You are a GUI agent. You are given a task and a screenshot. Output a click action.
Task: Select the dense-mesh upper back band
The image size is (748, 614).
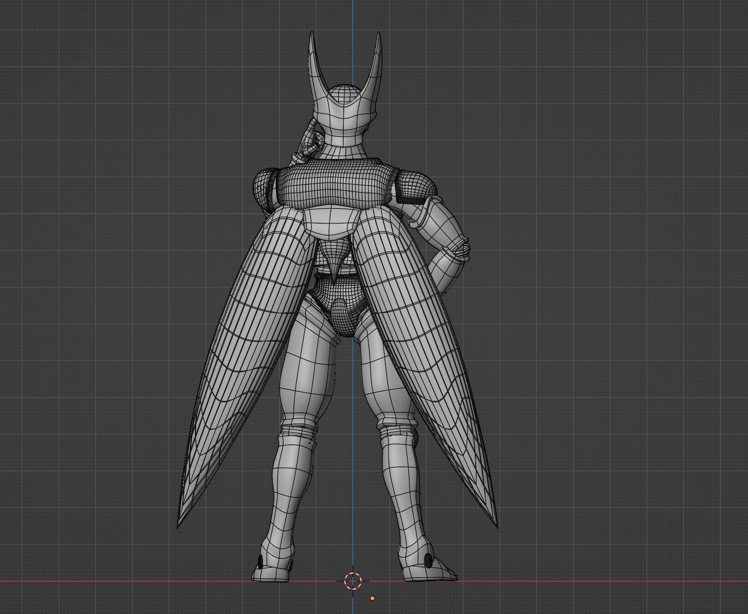tap(336, 184)
